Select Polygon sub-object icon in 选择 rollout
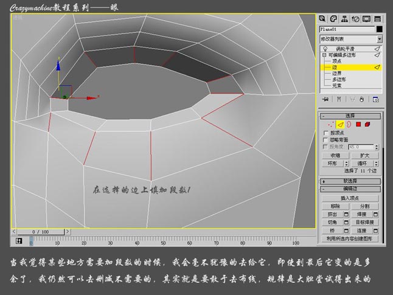This screenshot has width=393, height=295. point(358,124)
